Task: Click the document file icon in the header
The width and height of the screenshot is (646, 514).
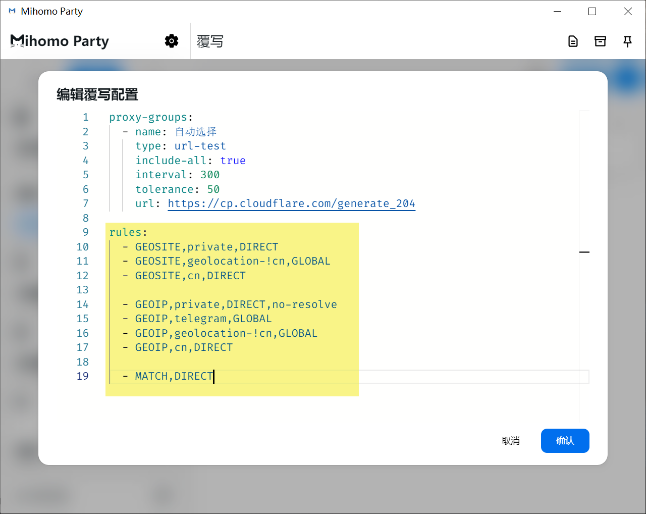Action: 573,41
